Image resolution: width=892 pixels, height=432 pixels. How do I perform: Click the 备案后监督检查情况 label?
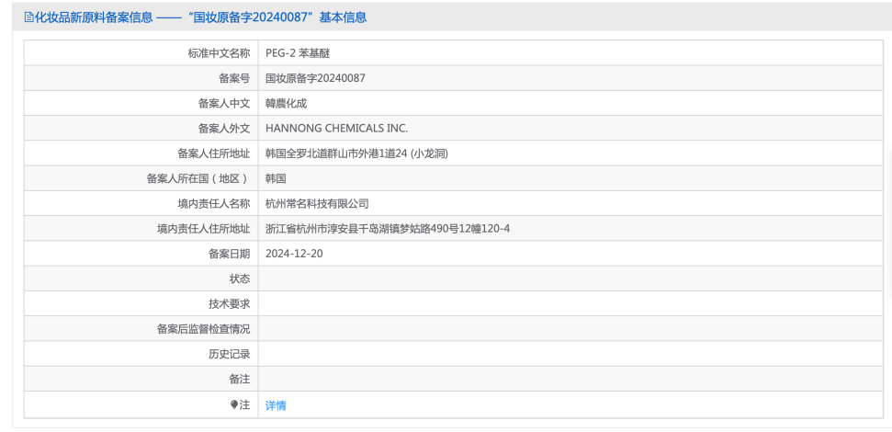point(204,329)
